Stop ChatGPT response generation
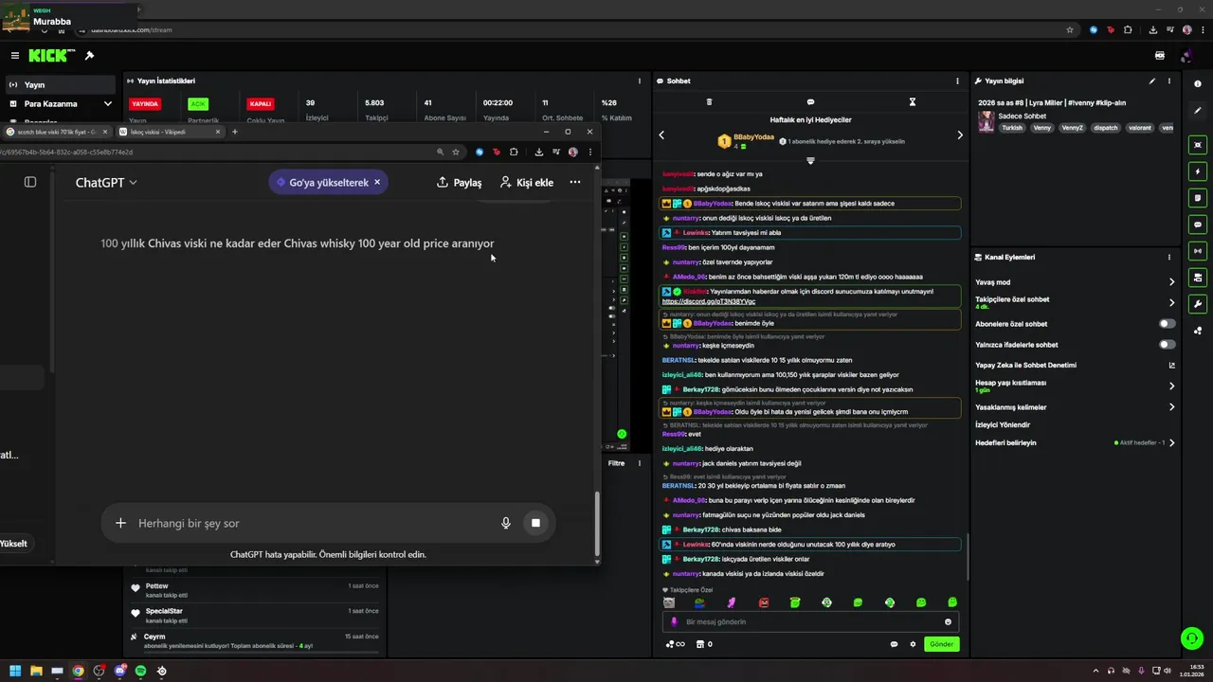Viewport: 1213px width, 682px height. point(535,523)
